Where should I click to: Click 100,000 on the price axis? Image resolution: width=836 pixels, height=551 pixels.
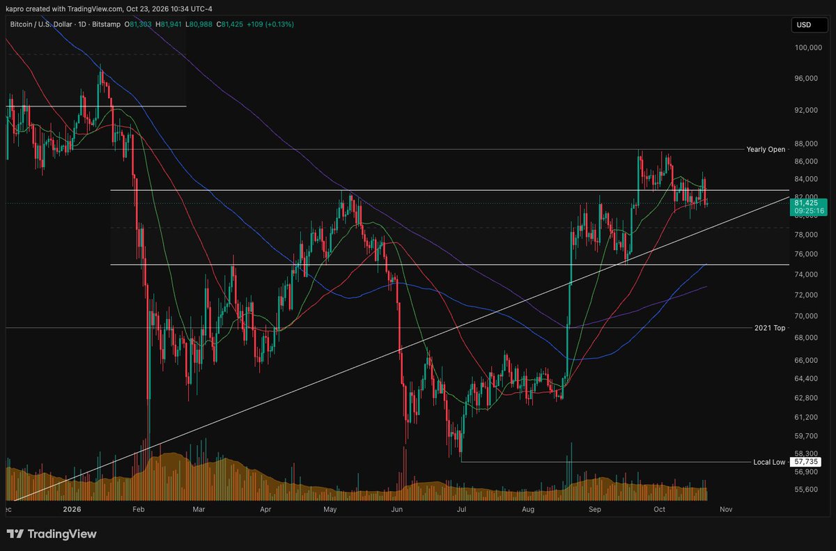click(x=808, y=48)
